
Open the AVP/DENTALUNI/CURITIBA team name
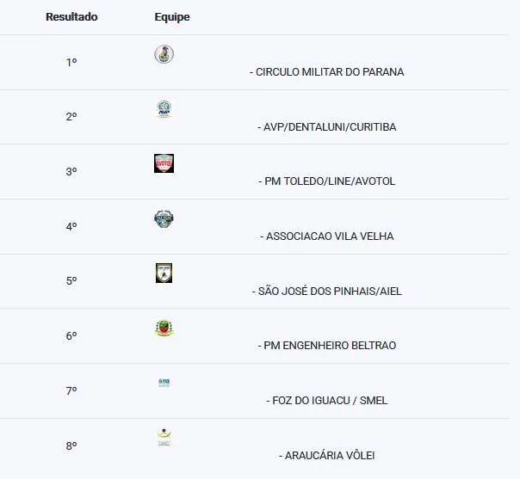pyautogui.click(x=327, y=127)
